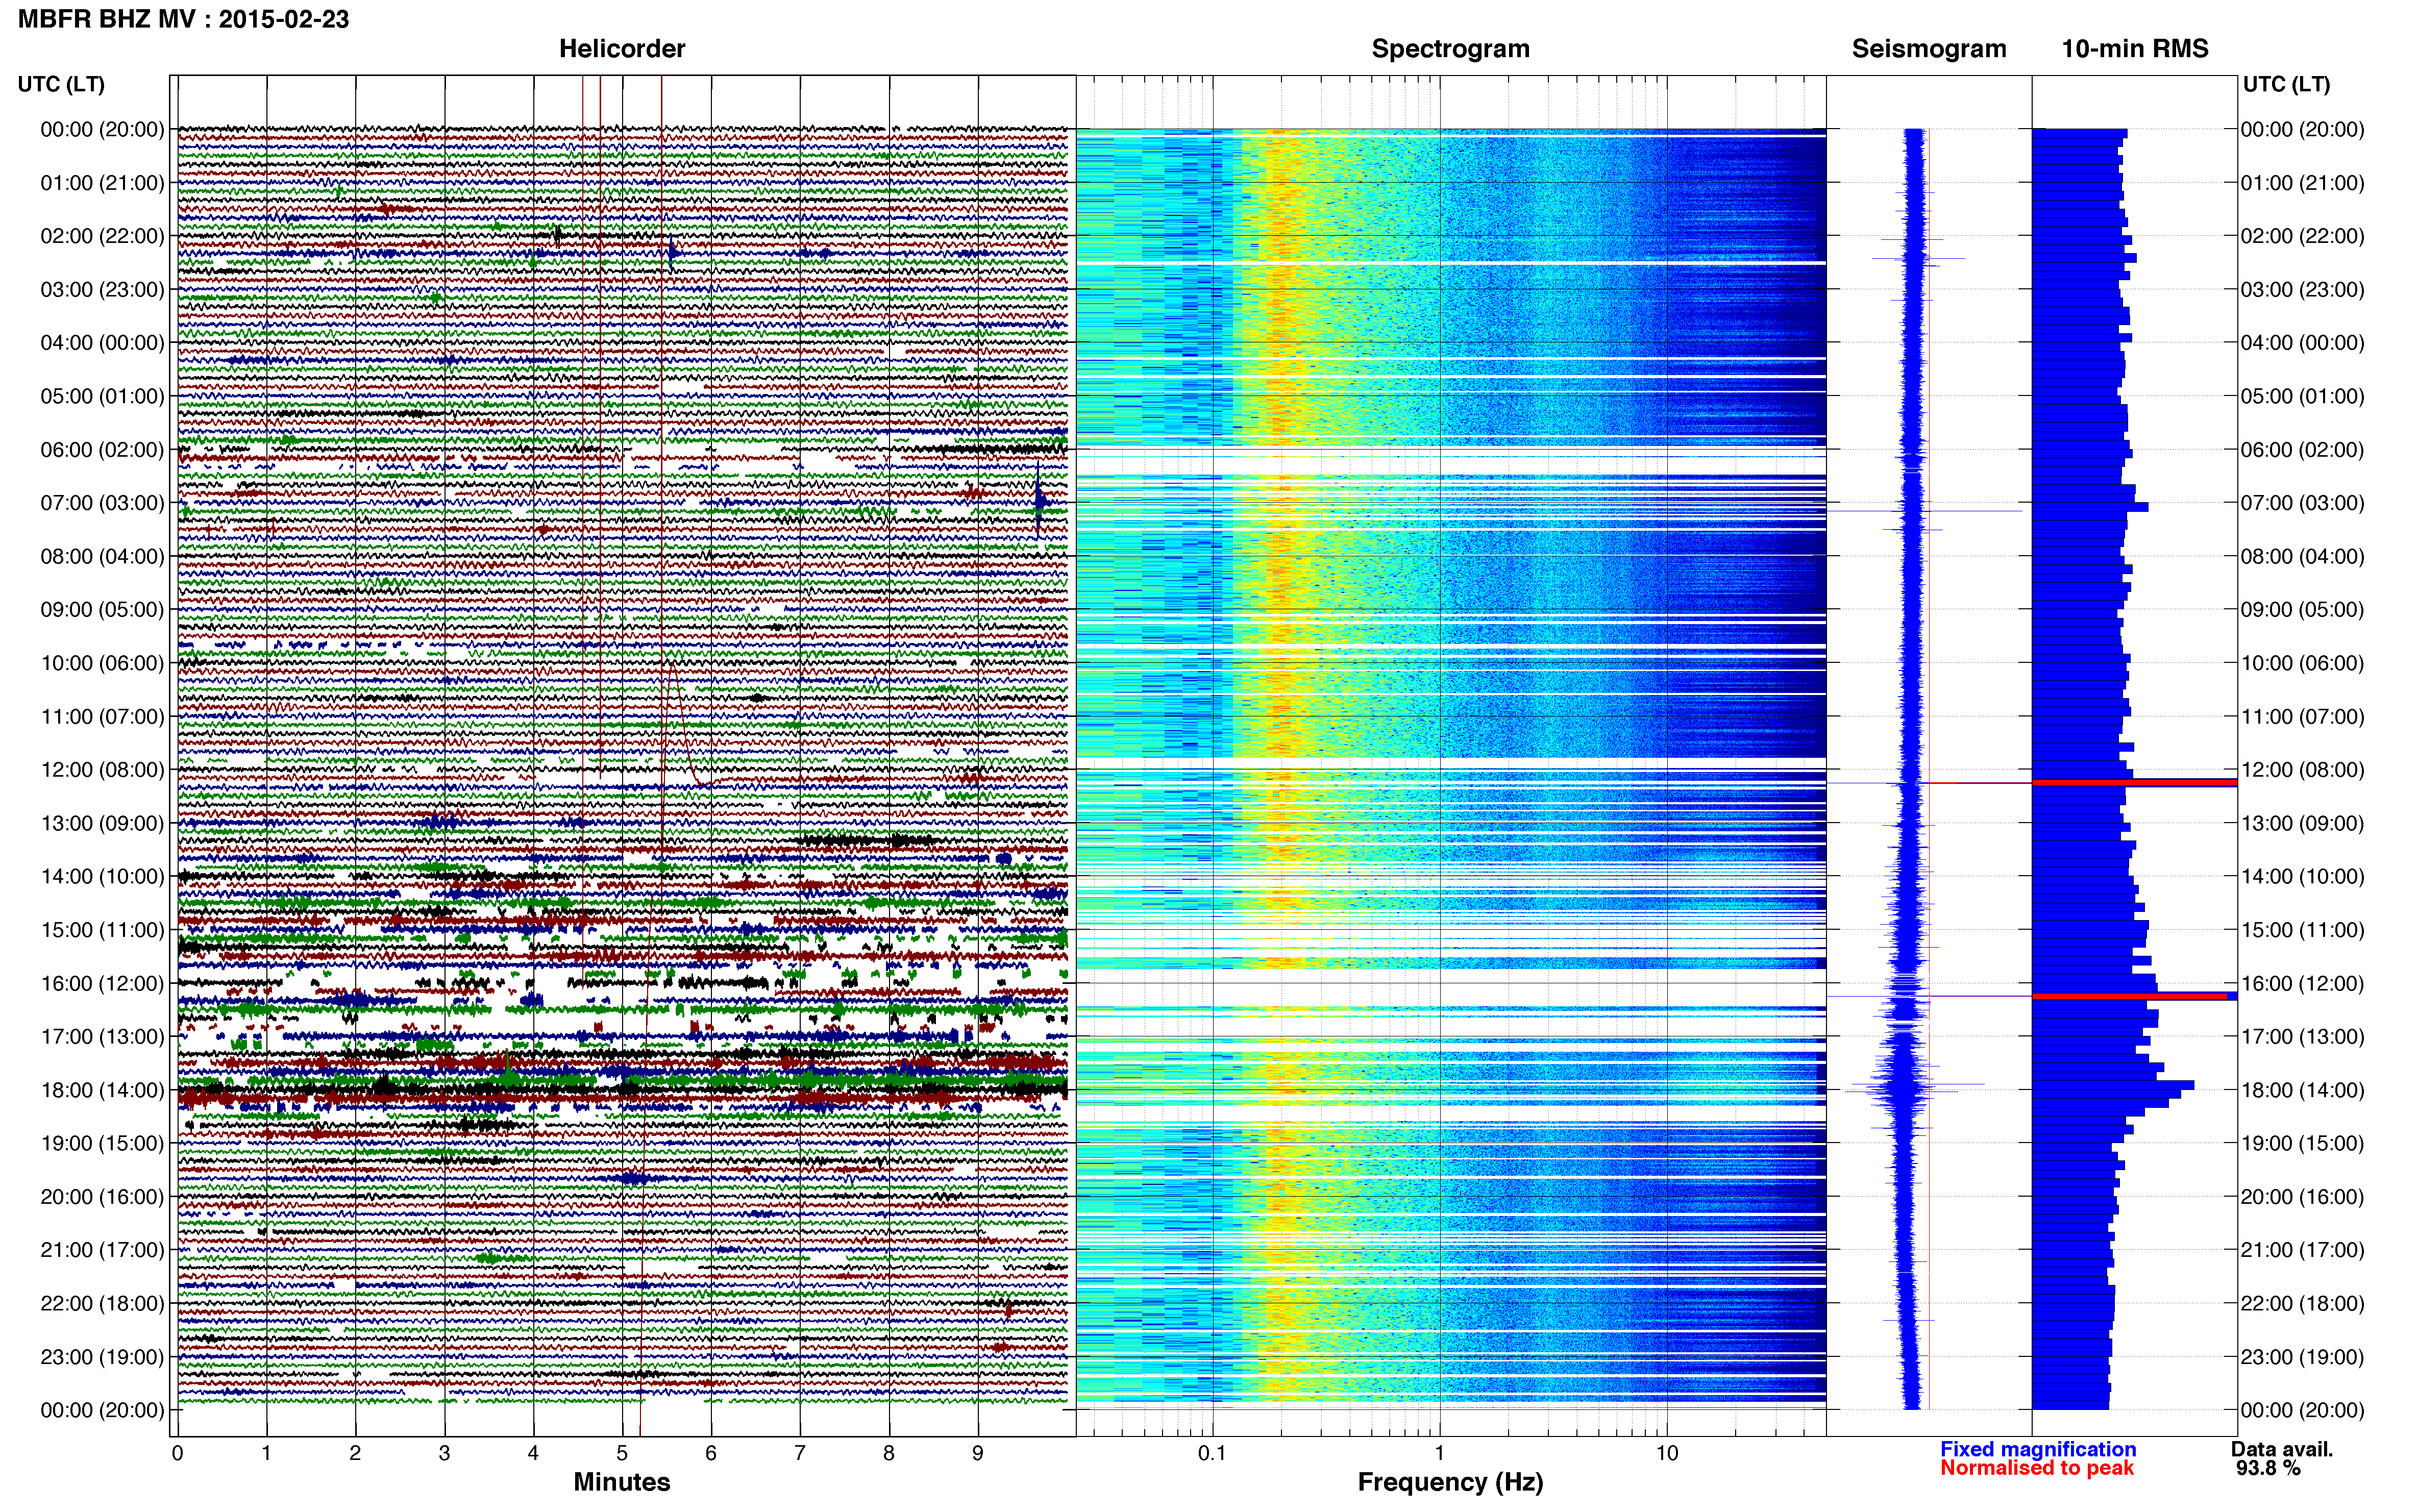Image resolution: width=2419 pixels, height=1512 pixels.
Task: Click the '93.8 %' data availability value
Action: point(2268,1468)
